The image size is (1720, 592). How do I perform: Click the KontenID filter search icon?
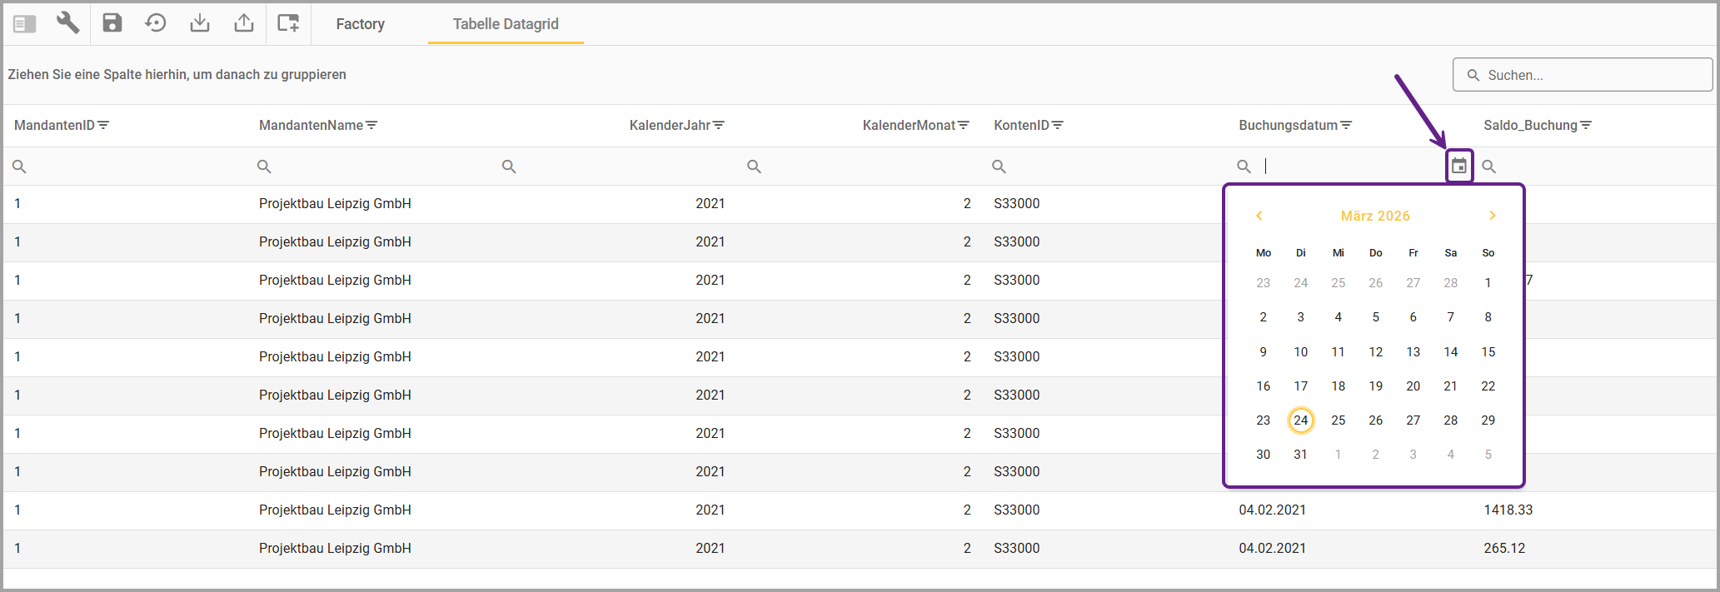[999, 167]
